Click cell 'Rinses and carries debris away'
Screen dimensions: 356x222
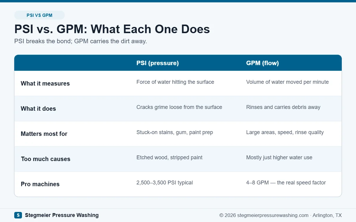coord(283,107)
